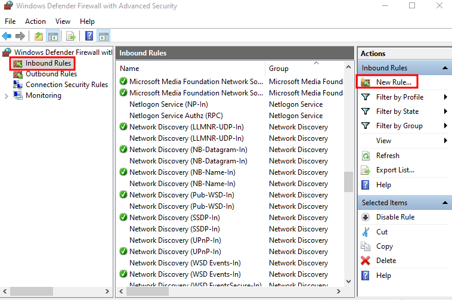
Task: Click the funnel icon beside Filter by Profile
Action: click(366, 97)
